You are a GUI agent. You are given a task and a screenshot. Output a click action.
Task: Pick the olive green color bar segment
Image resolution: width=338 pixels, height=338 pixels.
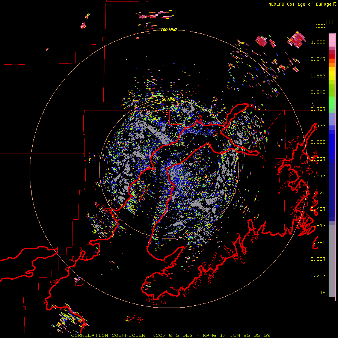click(x=332, y=90)
